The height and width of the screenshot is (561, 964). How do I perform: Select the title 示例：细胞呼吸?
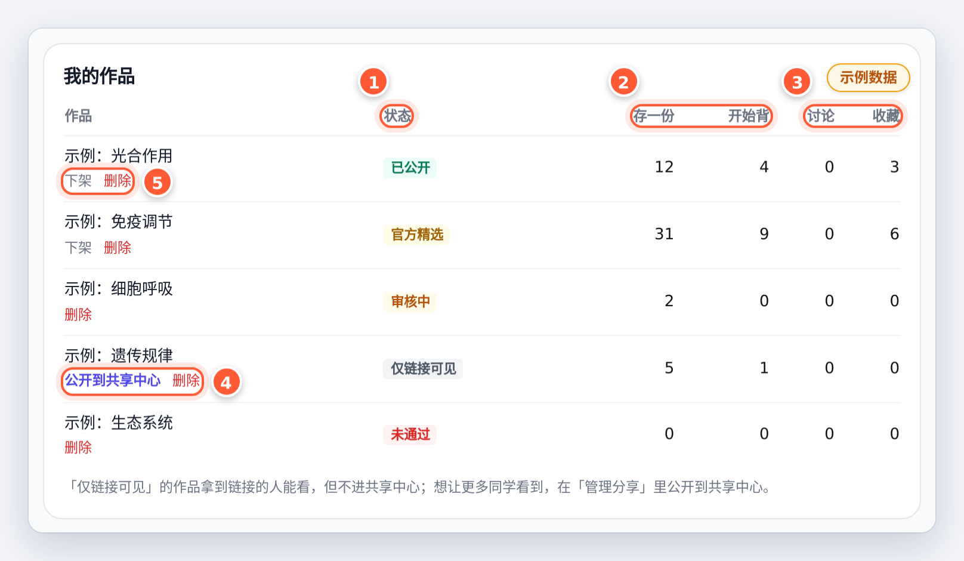(119, 289)
